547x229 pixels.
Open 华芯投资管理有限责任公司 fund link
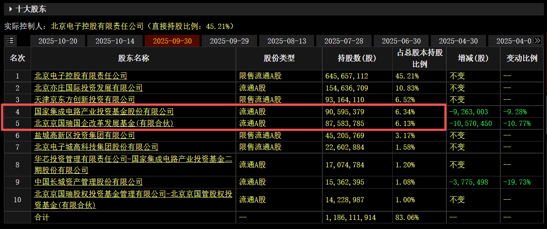133,164
